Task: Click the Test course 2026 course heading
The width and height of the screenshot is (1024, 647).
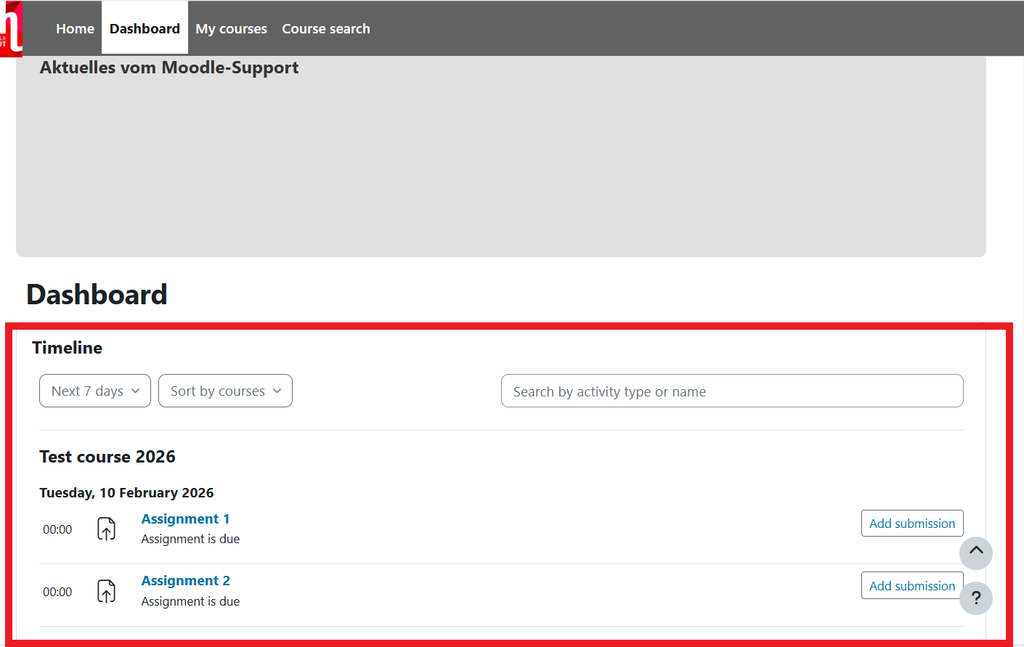Action: tap(107, 457)
